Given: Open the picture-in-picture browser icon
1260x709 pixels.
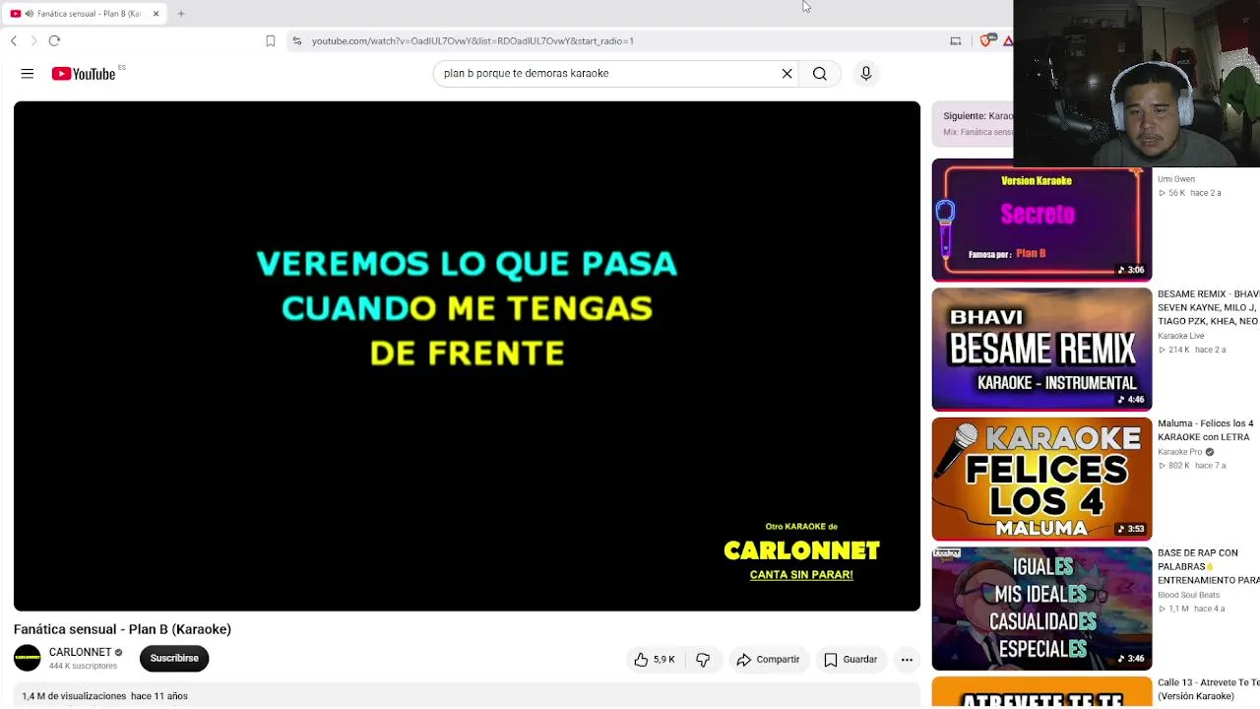Looking at the screenshot, I should (x=955, y=41).
